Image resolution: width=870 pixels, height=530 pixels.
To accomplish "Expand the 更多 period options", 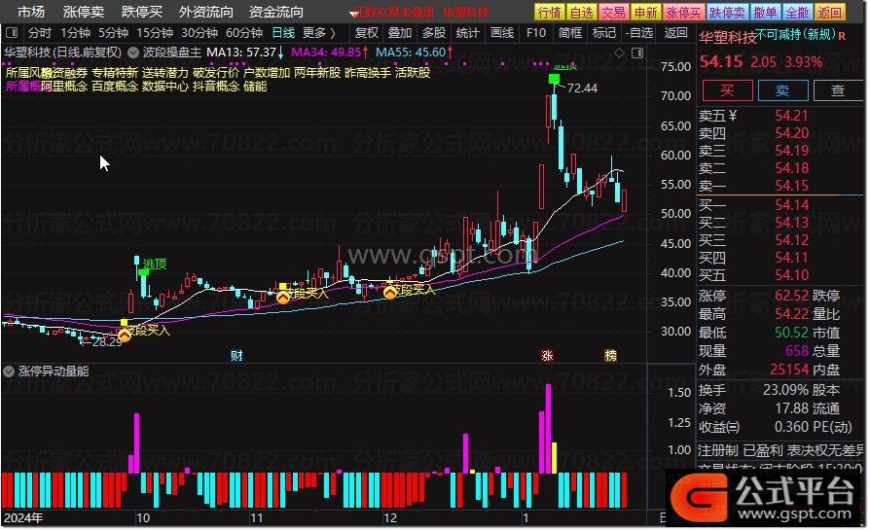I will click(x=318, y=33).
